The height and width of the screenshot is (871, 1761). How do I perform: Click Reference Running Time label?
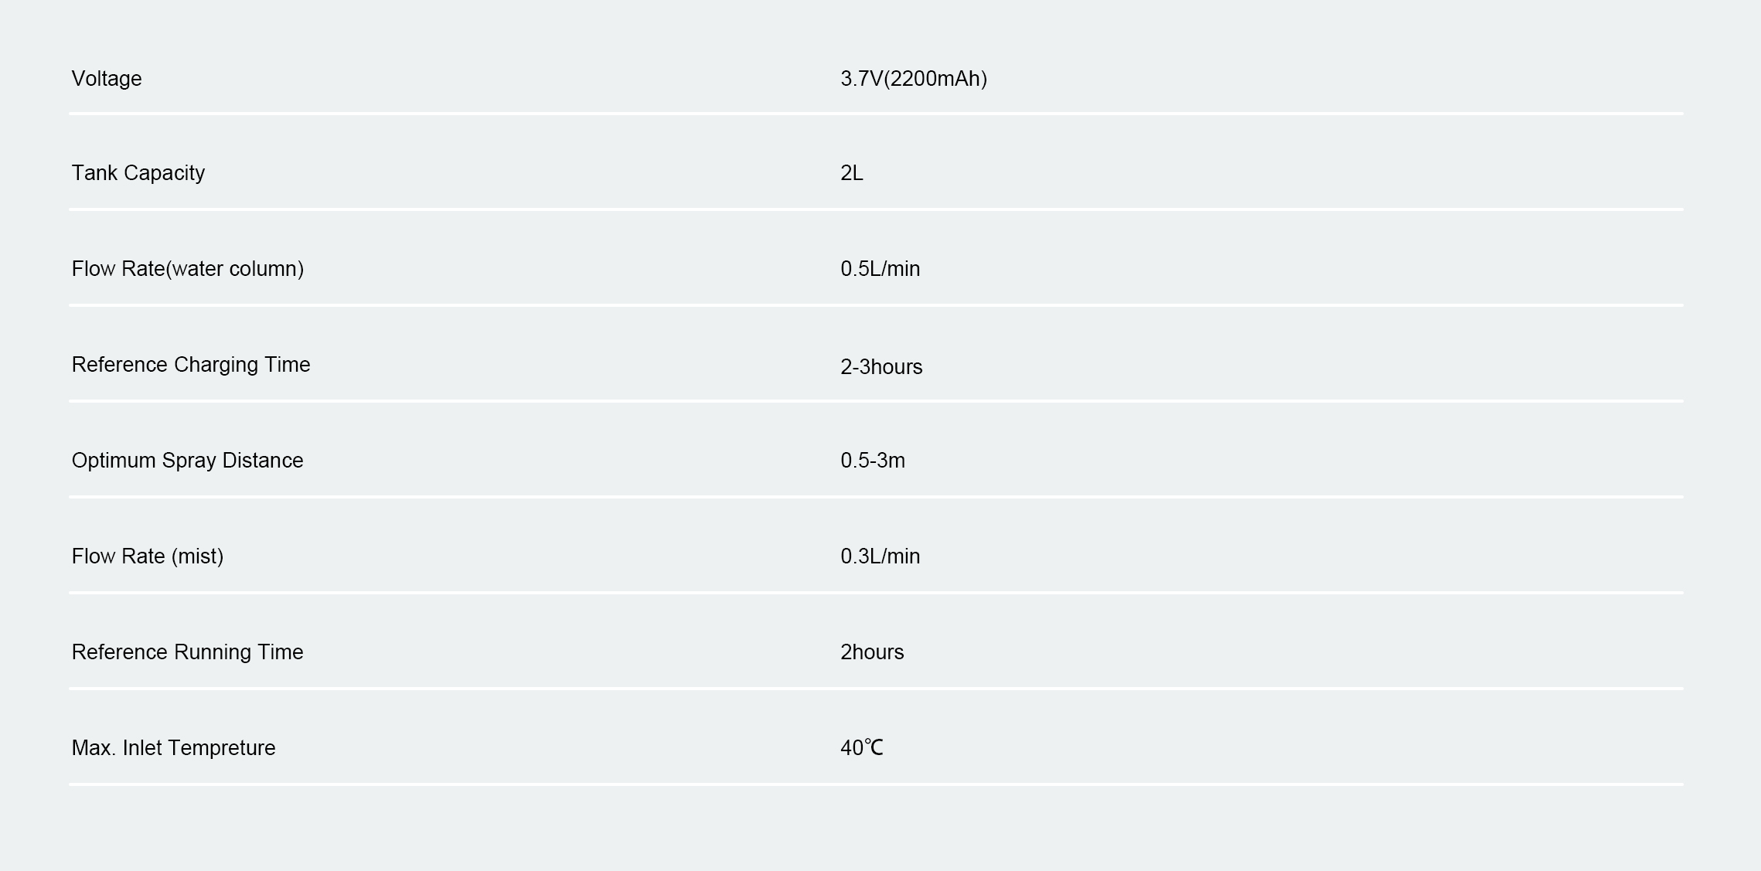point(187,652)
